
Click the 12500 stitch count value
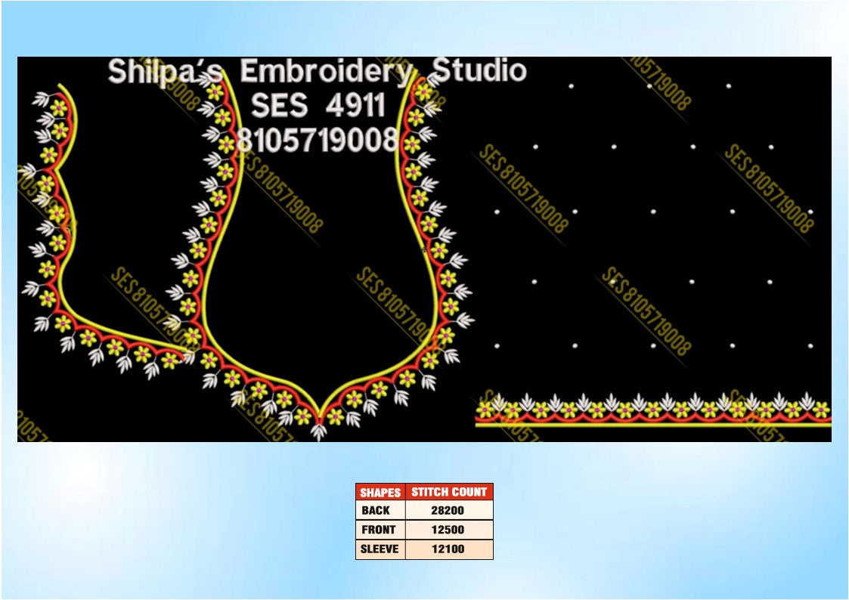[x=449, y=530]
